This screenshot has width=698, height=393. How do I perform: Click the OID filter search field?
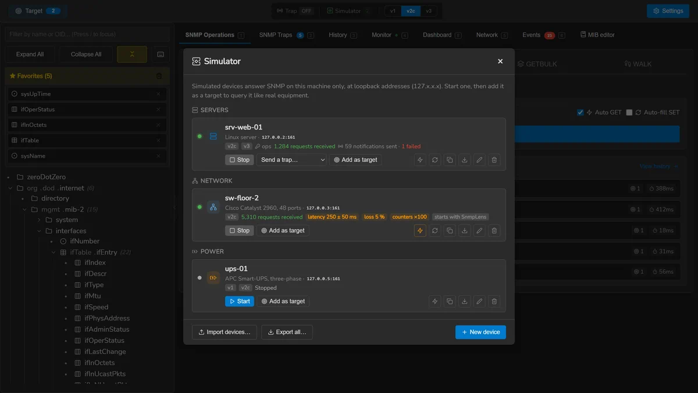pos(87,34)
